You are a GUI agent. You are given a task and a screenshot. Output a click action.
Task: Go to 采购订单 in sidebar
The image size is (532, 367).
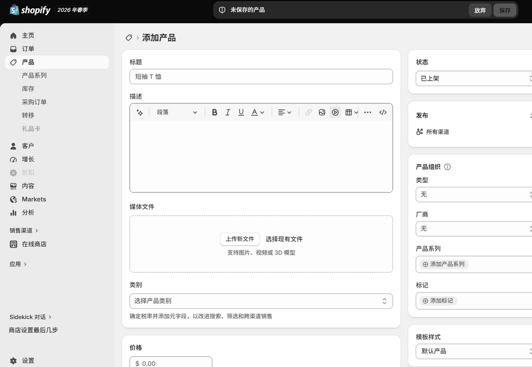34,102
